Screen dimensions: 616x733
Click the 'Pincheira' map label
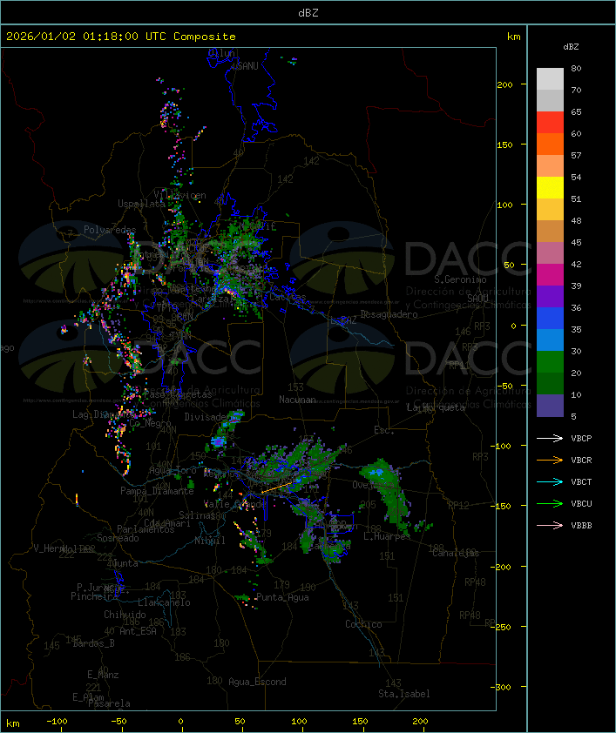pyautogui.click(x=94, y=596)
